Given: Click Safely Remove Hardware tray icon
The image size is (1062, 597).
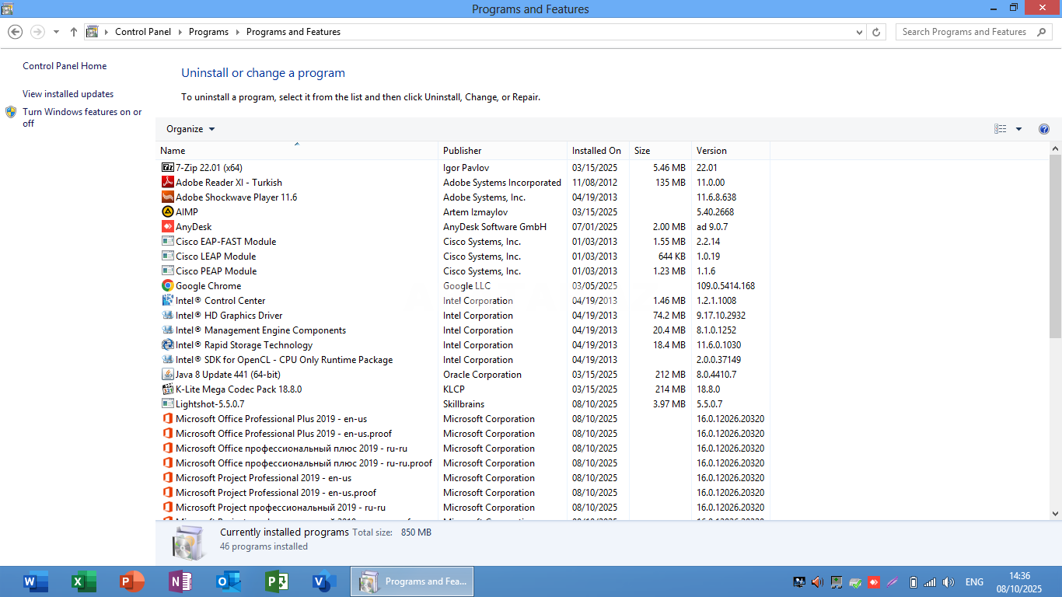Looking at the screenshot, I should (855, 581).
